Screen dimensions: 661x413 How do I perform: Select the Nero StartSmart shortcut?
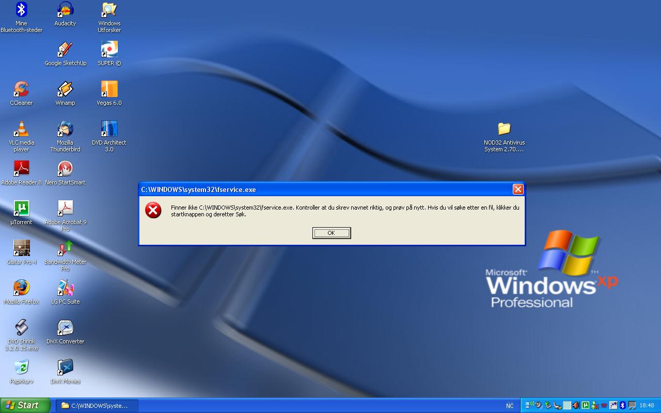coord(65,173)
